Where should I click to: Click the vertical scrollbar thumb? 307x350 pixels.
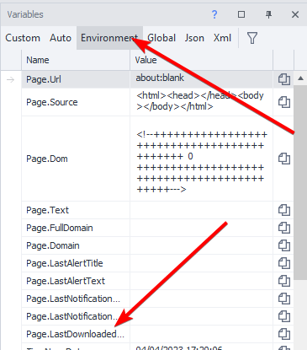click(x=300, y=183)
